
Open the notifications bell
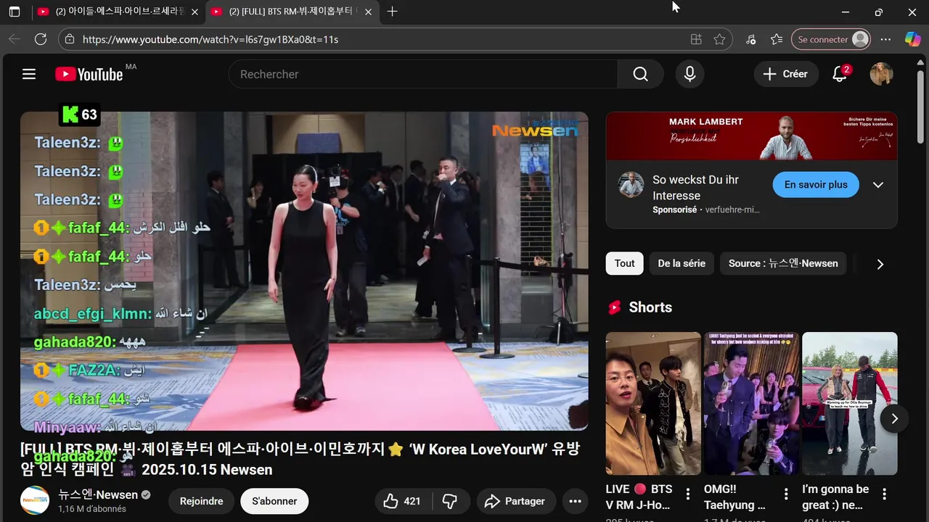pyautogui.click(x=840, y=74)
